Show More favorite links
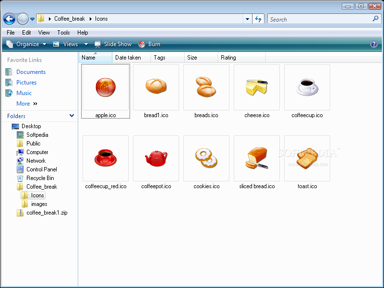 [x=27, y=104]
